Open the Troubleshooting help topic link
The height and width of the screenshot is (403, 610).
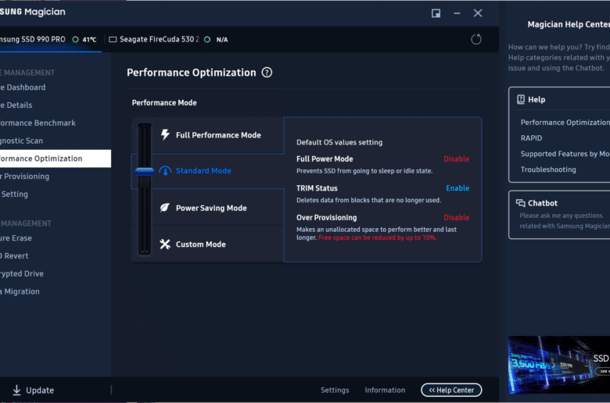point(548,169)
